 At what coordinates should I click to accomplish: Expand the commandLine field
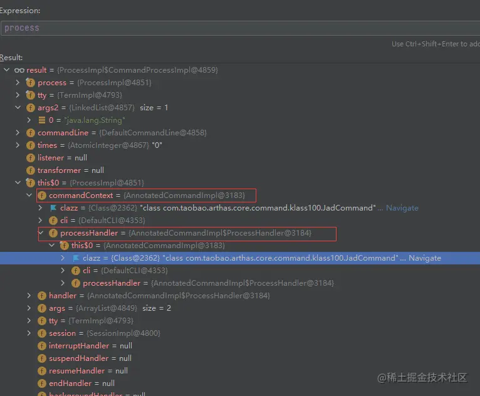[18, 133]
